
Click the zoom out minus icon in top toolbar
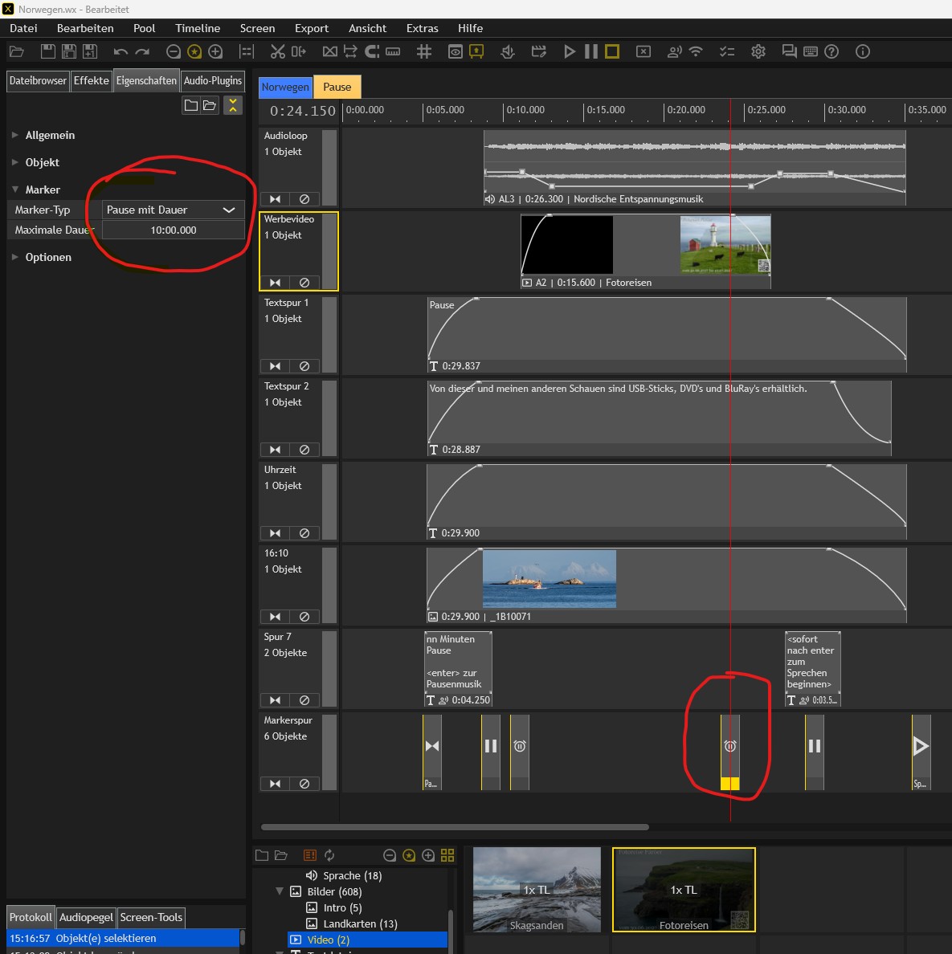point(174,51)
